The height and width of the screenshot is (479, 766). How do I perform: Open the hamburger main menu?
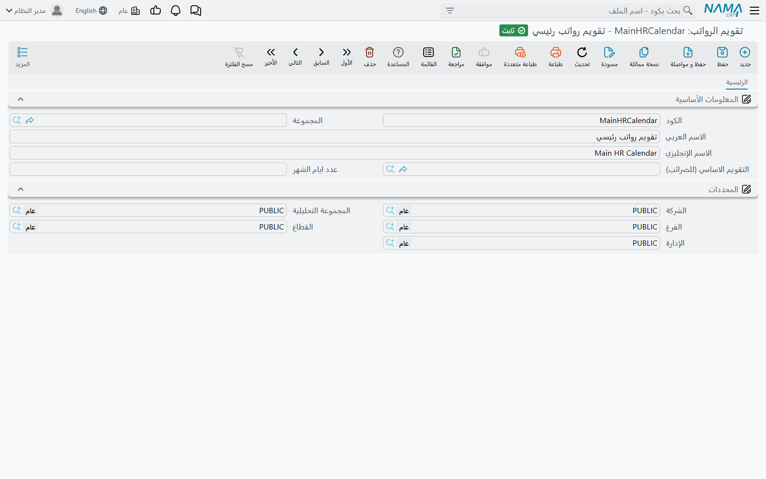pyautogui.click(x=755, y=11)
